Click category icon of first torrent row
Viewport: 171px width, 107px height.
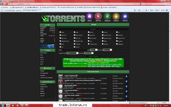point(61,77)
